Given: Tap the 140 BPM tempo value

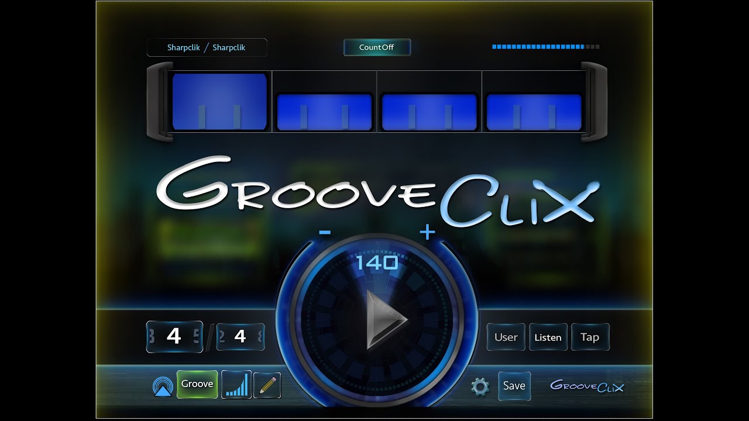Looking at the screenshot, I should tap(377, 263).
